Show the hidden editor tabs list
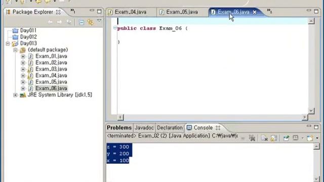 coord(269,11)
